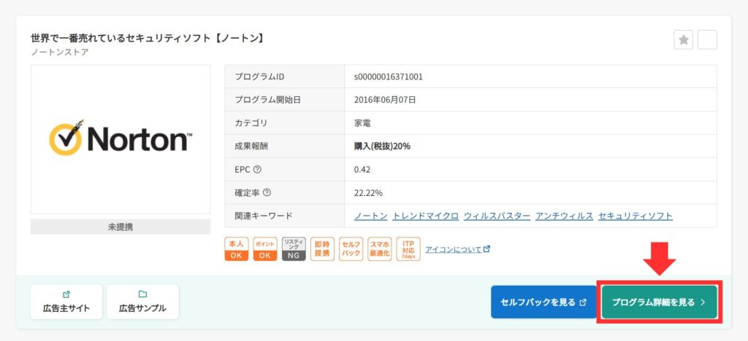Click the reward value 購入(税抜)20%
This screenshot has height=341, width=748.
(x=382, y=146)
